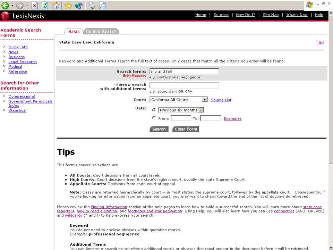This screenshot has width=333, height=250.
Task: Refresh the page with green arrows icon
Action: 45,6
